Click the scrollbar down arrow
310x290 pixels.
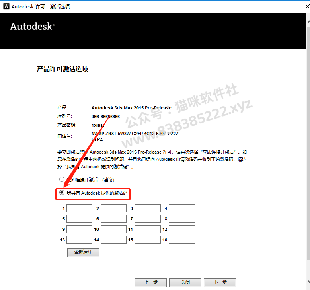pos(309,281)
